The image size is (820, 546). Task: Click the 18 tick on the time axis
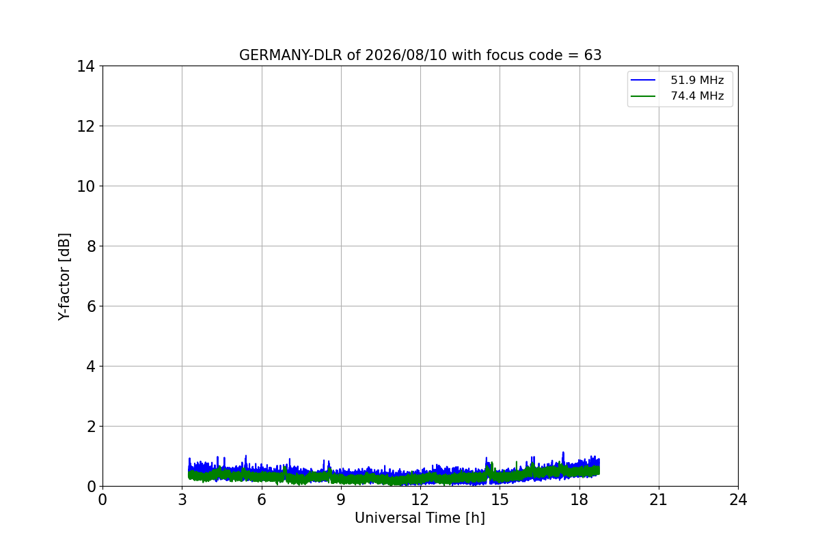pyautogui.click(x=579, y=500)
